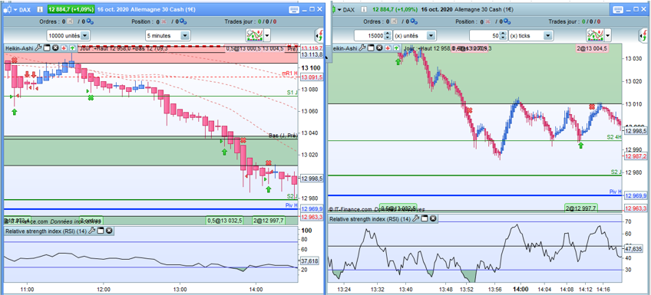Viewport: 651px width, 295px height.
Task: Open position settings gears in right window
Action: click(x=507, y=21)
